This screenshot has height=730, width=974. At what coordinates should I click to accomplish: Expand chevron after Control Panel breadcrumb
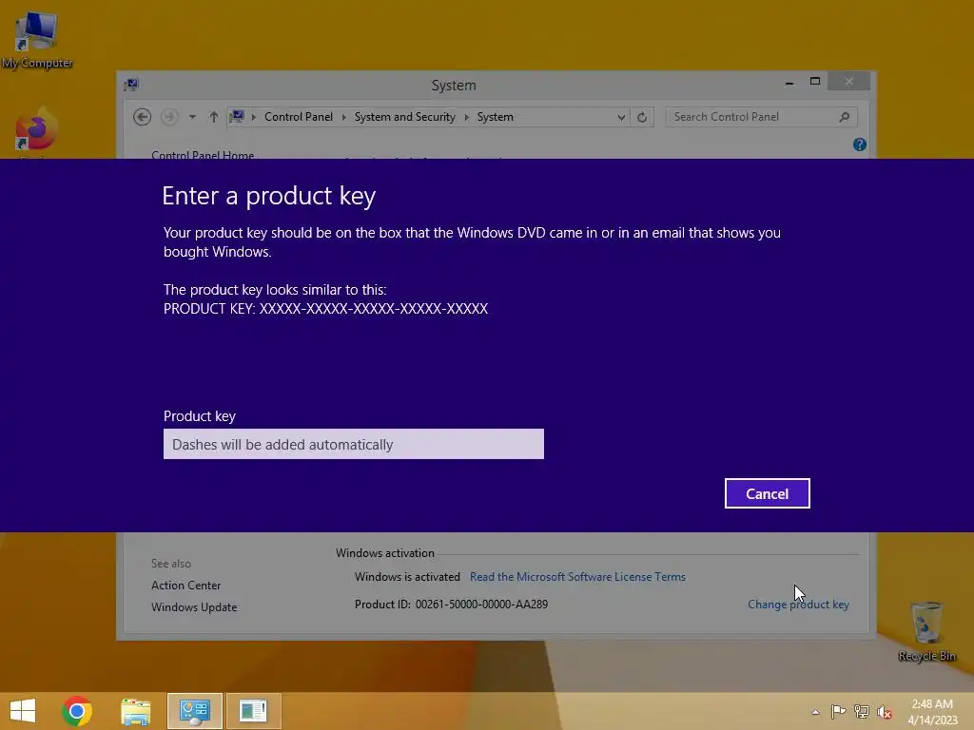pyautogui.click(x=344, y=117)
